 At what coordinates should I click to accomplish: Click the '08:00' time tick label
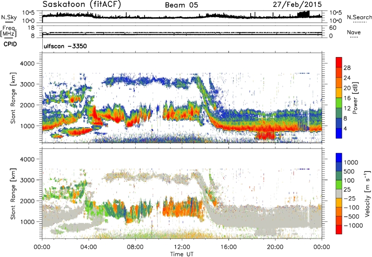[x=135, y=247]
